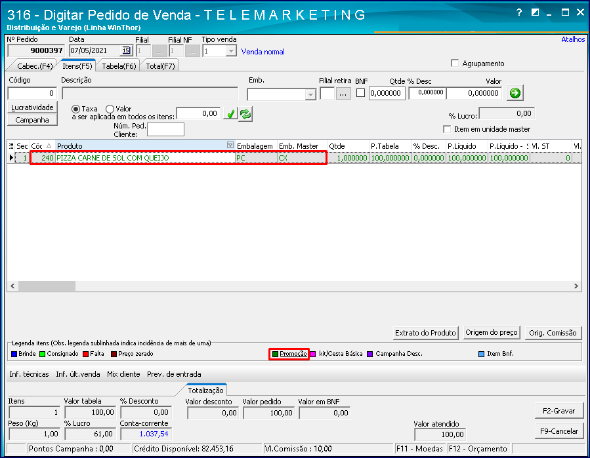Image resolution: width=590 pixels, height=458 pixels.
Task: Switch to the Cabec.(F4) tab
Action: pos(35,66)
